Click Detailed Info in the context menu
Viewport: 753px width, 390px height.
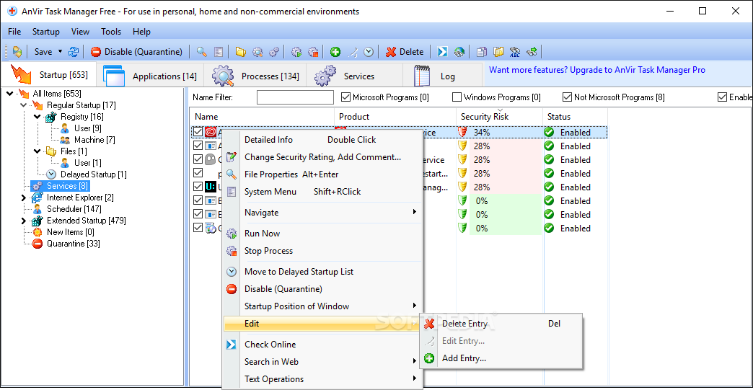[323, 140]
